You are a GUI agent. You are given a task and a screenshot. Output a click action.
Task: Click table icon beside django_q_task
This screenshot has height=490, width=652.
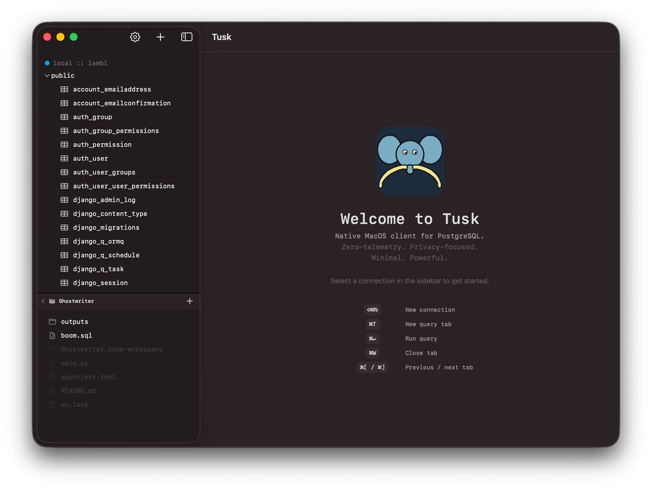(64, 269)
